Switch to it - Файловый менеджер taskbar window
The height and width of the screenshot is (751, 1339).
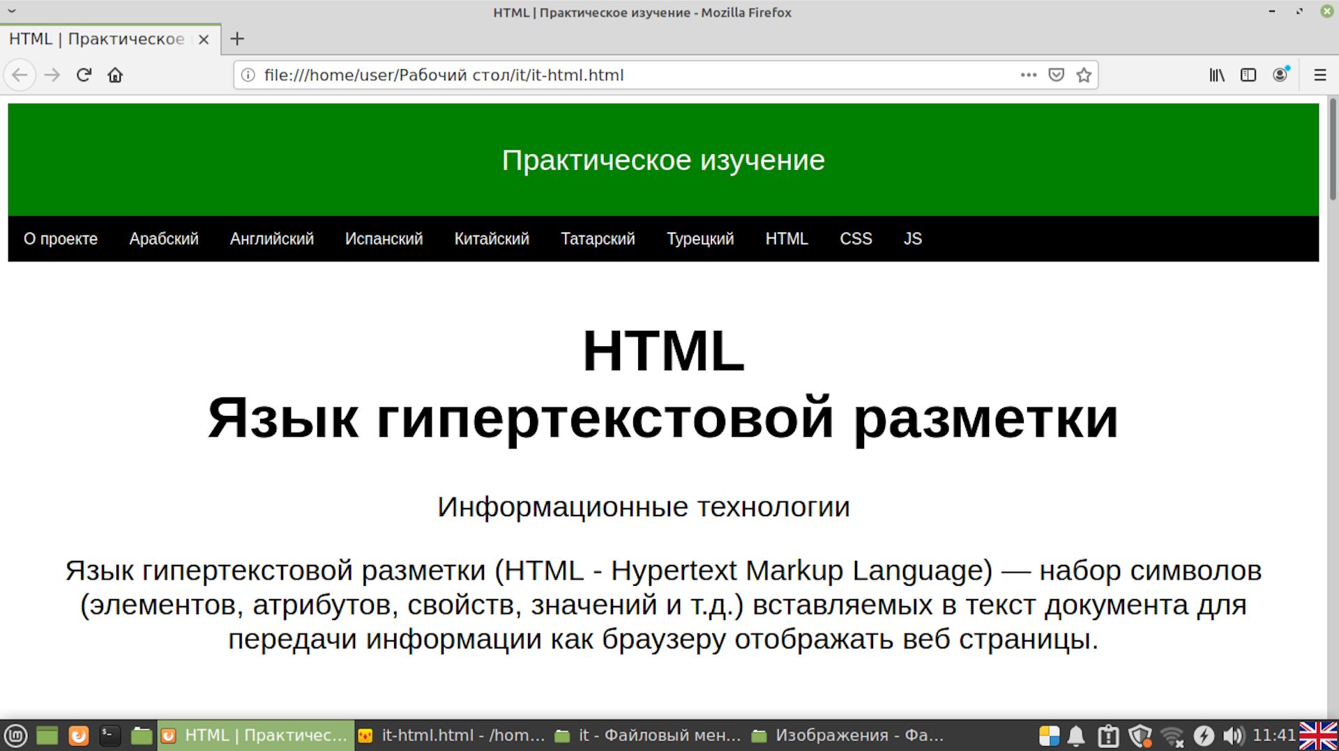648,736
